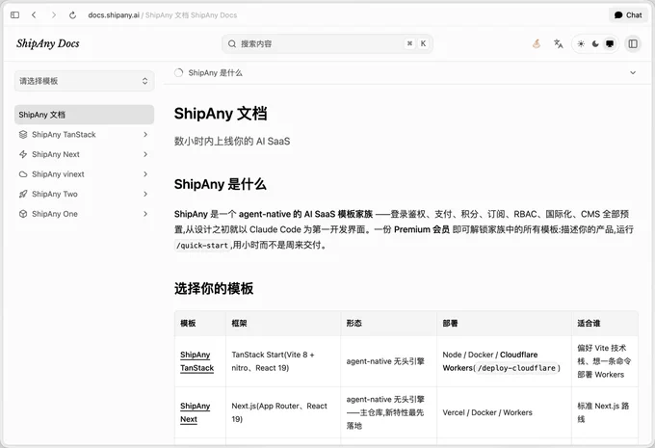Click the progress circle beside ShipAny 是什么

[179, 72]
